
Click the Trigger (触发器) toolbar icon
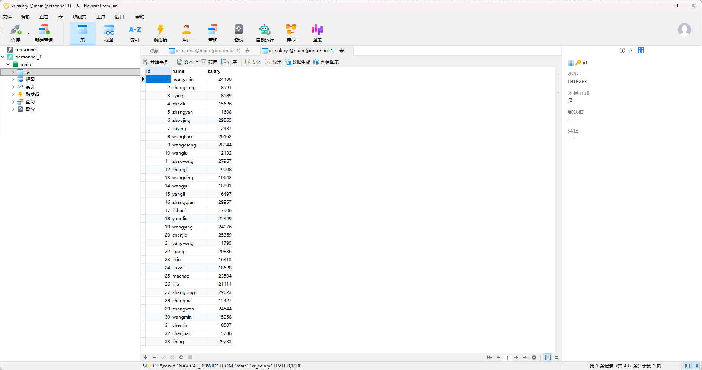[160, 33]
